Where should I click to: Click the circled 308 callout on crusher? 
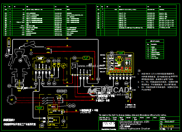pos(20,60)
